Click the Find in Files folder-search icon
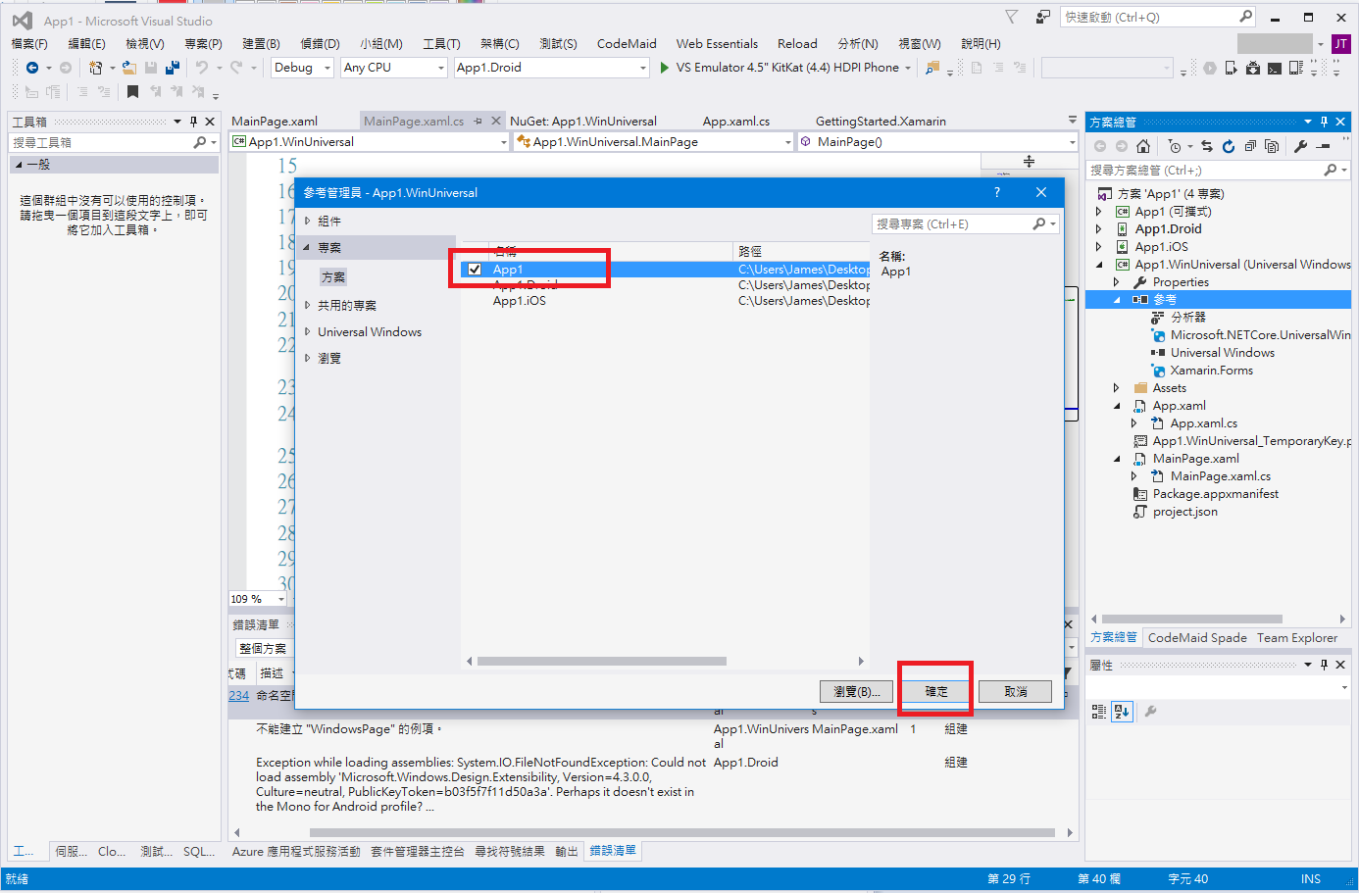This screenshot has height=893, width=1359. (932, 68)
